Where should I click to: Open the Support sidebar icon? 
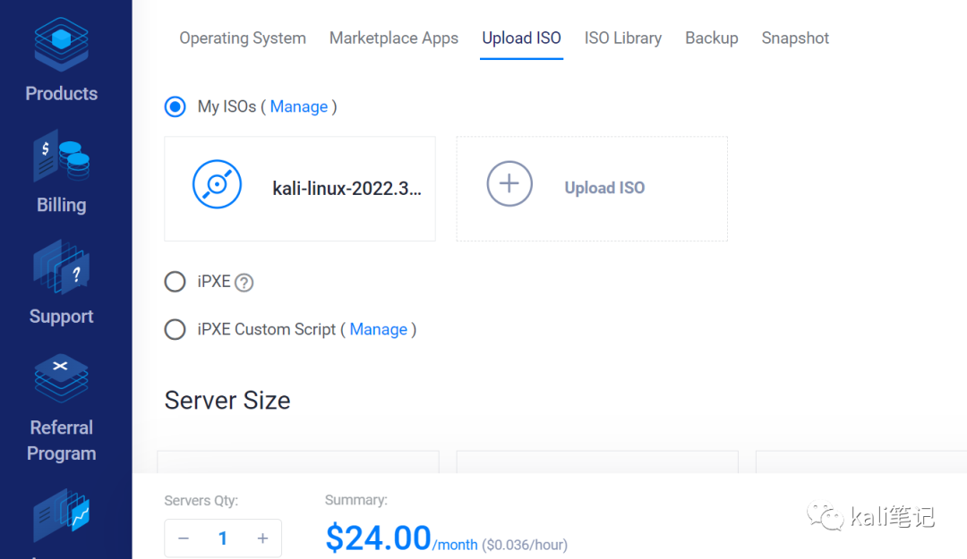pos(61,268)
